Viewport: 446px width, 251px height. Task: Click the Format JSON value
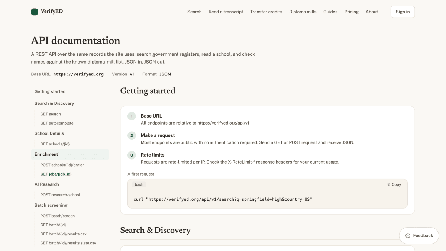coord(165,74)
